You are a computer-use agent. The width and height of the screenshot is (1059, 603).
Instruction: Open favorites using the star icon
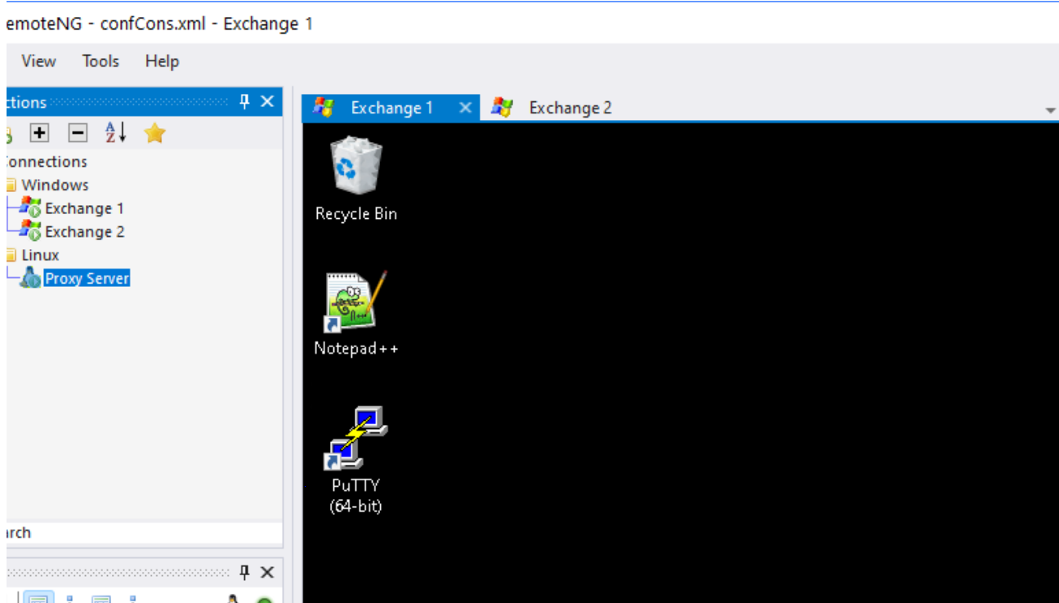154,132
